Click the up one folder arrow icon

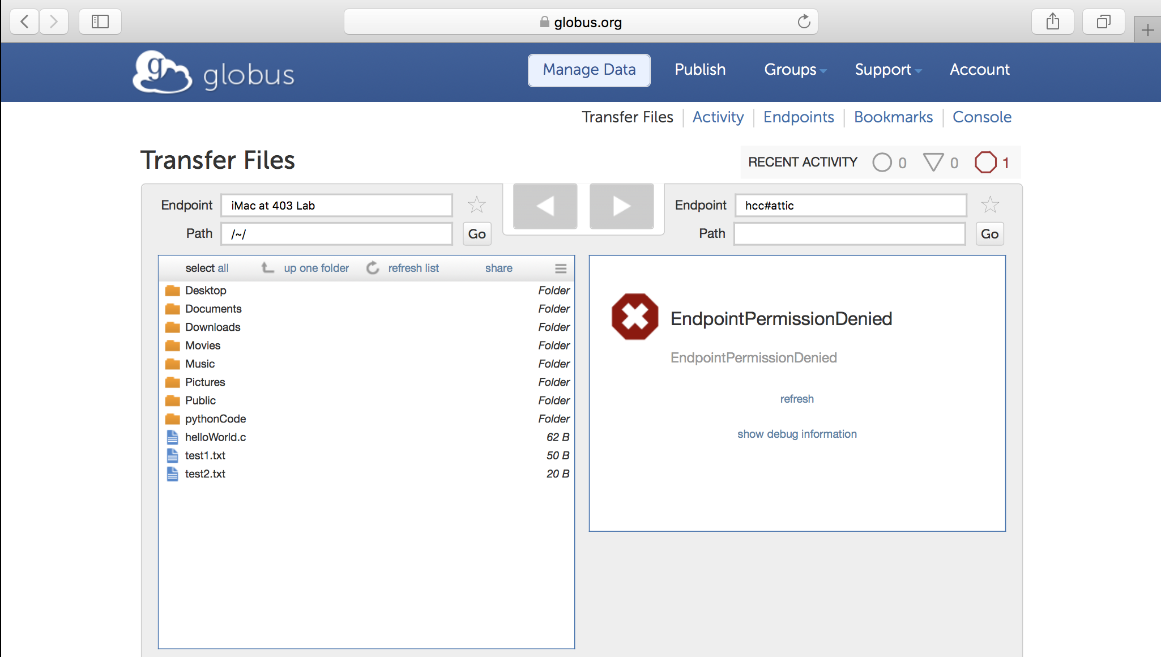pos(268,267)
